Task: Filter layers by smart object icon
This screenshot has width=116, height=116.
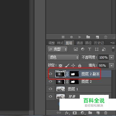Action: 104,49
